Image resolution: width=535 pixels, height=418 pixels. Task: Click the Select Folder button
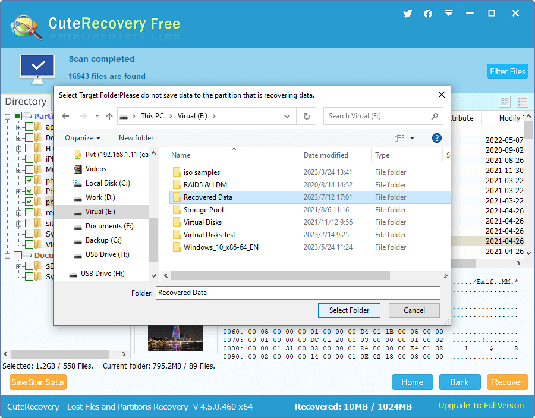click(x=349, y=310)
